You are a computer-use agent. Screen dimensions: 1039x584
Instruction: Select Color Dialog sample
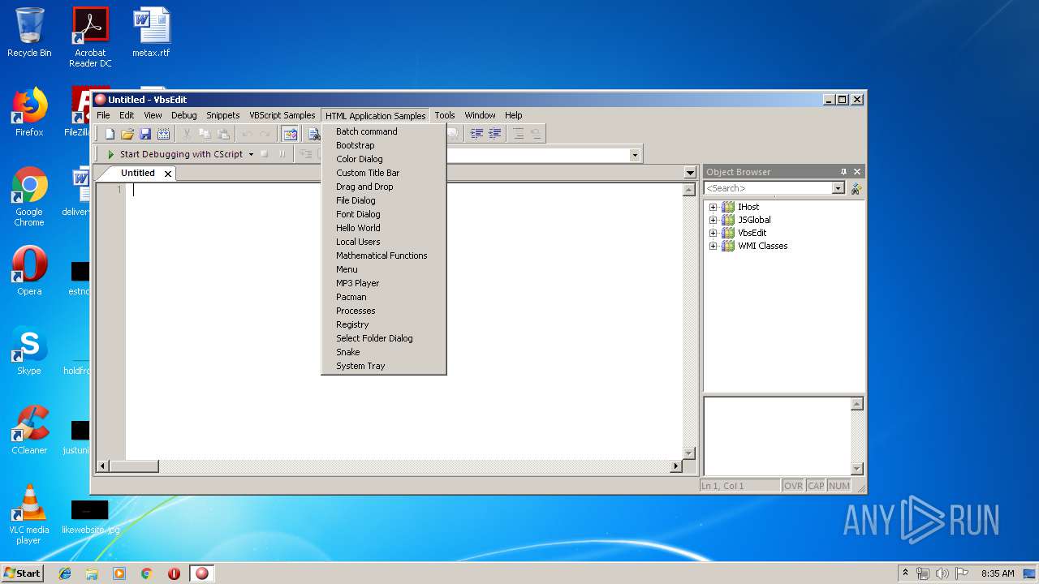383,159
